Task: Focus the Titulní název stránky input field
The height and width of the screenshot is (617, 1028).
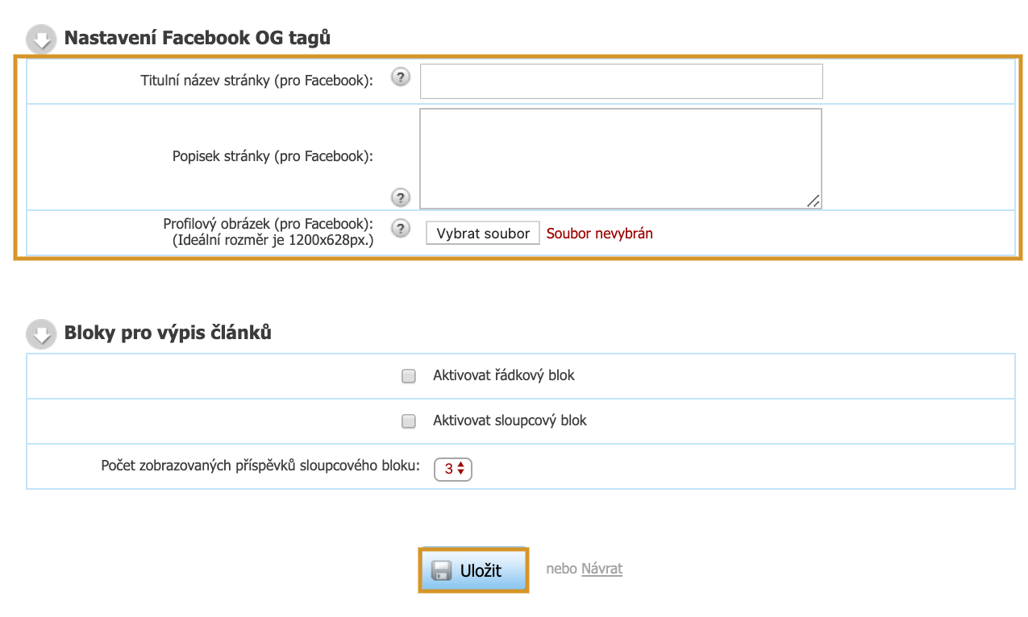Action: pyautogui.click(x=622, y=81)
